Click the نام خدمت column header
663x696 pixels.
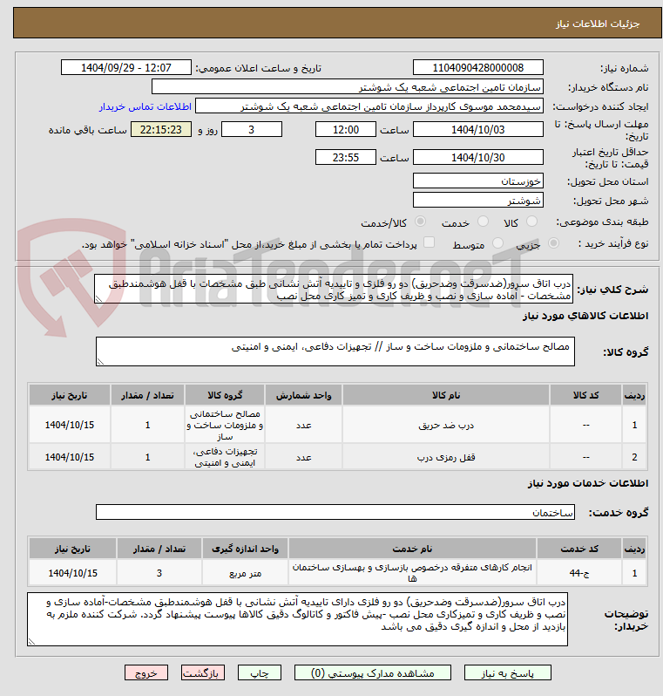pyautogui.click(x=412, y=549)
